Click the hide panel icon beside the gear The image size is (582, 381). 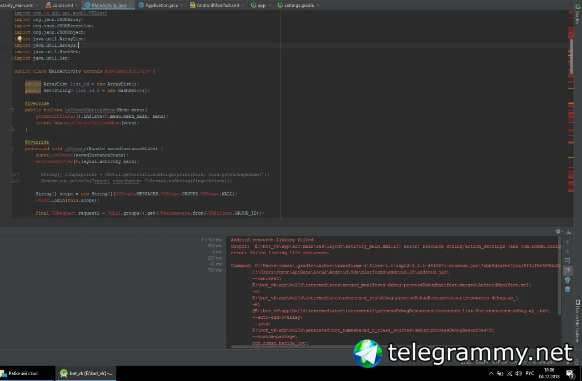tap(569, 231)
